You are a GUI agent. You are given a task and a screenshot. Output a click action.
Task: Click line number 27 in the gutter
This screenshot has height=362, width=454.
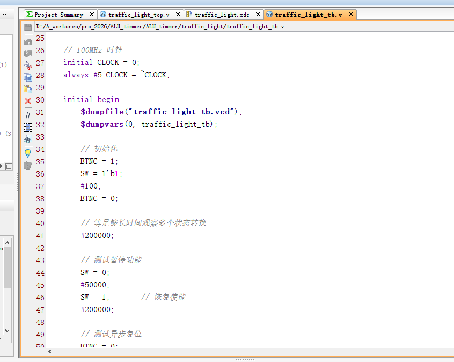[x=40, y=63]
